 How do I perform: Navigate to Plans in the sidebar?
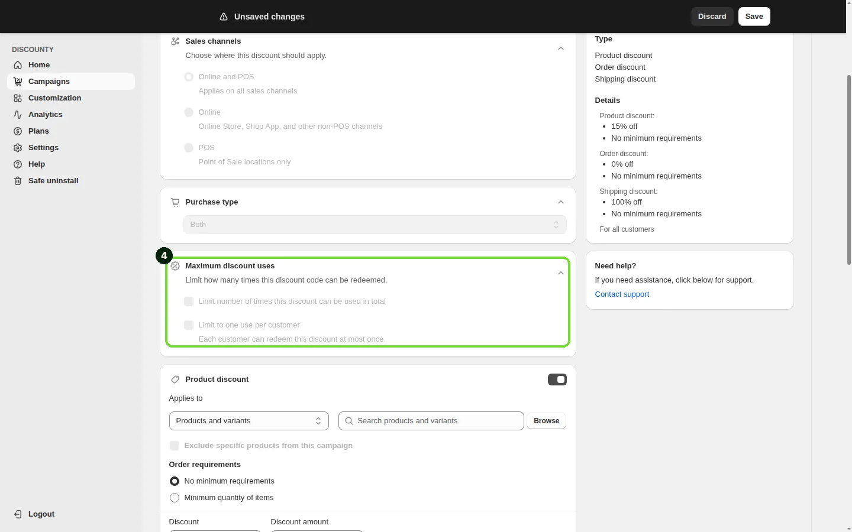pyautogui.click(x=71, y=131)
